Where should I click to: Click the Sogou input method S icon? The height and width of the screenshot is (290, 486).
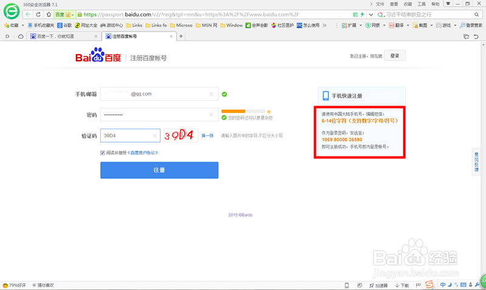(430, 285)
